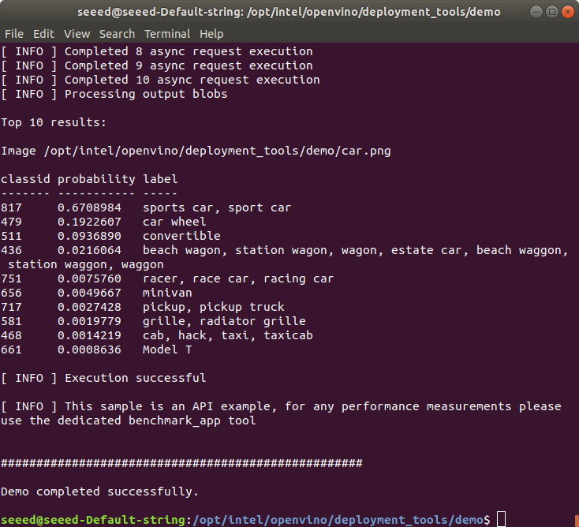Open the Search menu
The width and height of the screenshot is (579, 527).
click(x=117, y=34)
